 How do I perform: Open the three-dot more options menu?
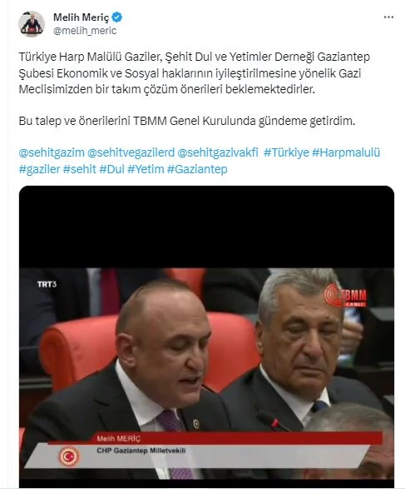click(388, 17)
